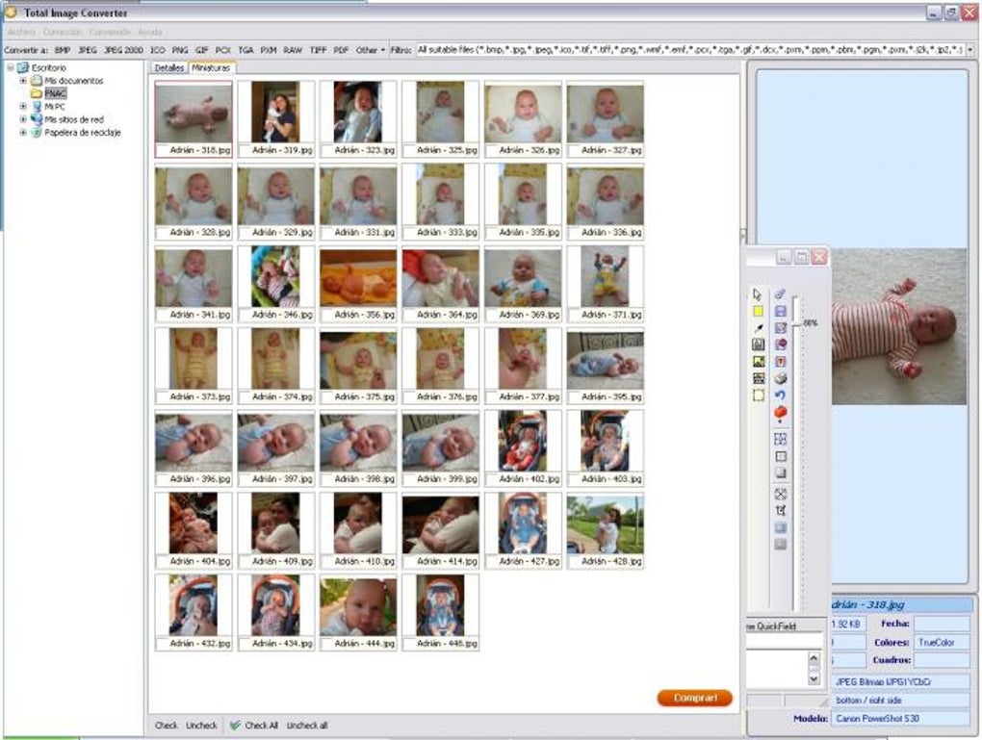The height and width of the screenshot is (740, 982).
Task: Click the Escritorio desktop icon
Action: 23,67
